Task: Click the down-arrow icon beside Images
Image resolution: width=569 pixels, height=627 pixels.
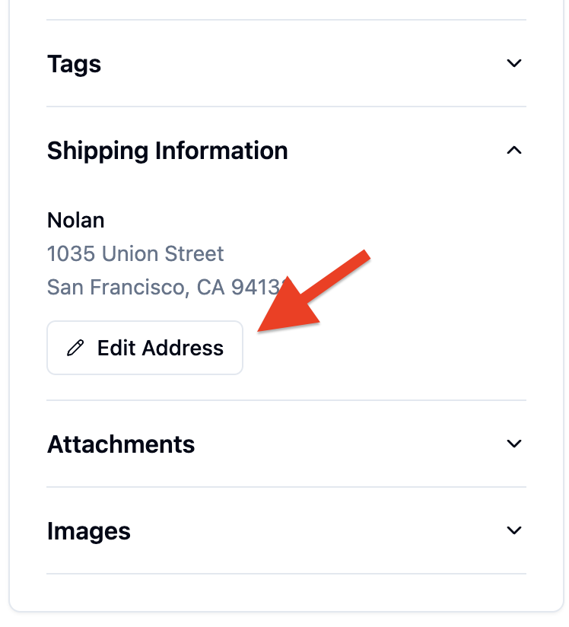Action: click(x=513, y=530)
